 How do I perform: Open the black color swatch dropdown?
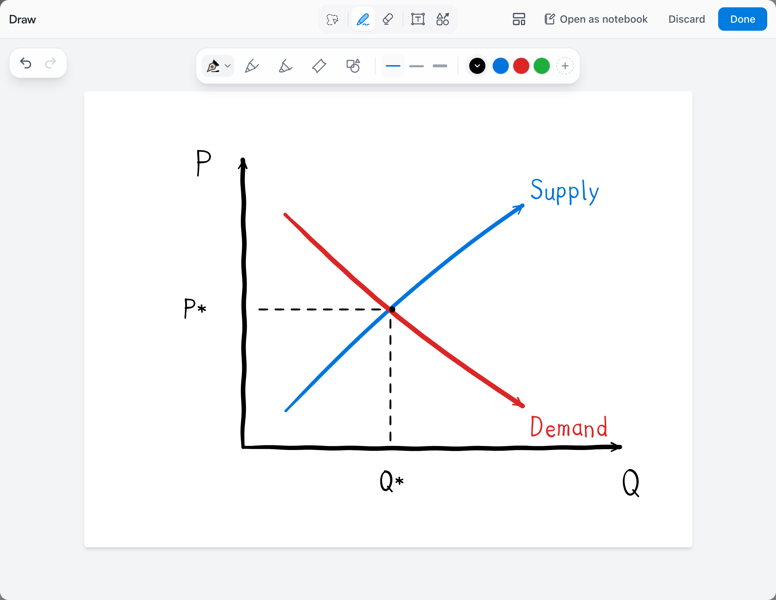coord(477,66)
